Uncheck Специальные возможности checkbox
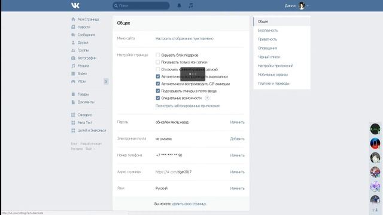This screenshot has width=383, height=215. tap(158, 98)
